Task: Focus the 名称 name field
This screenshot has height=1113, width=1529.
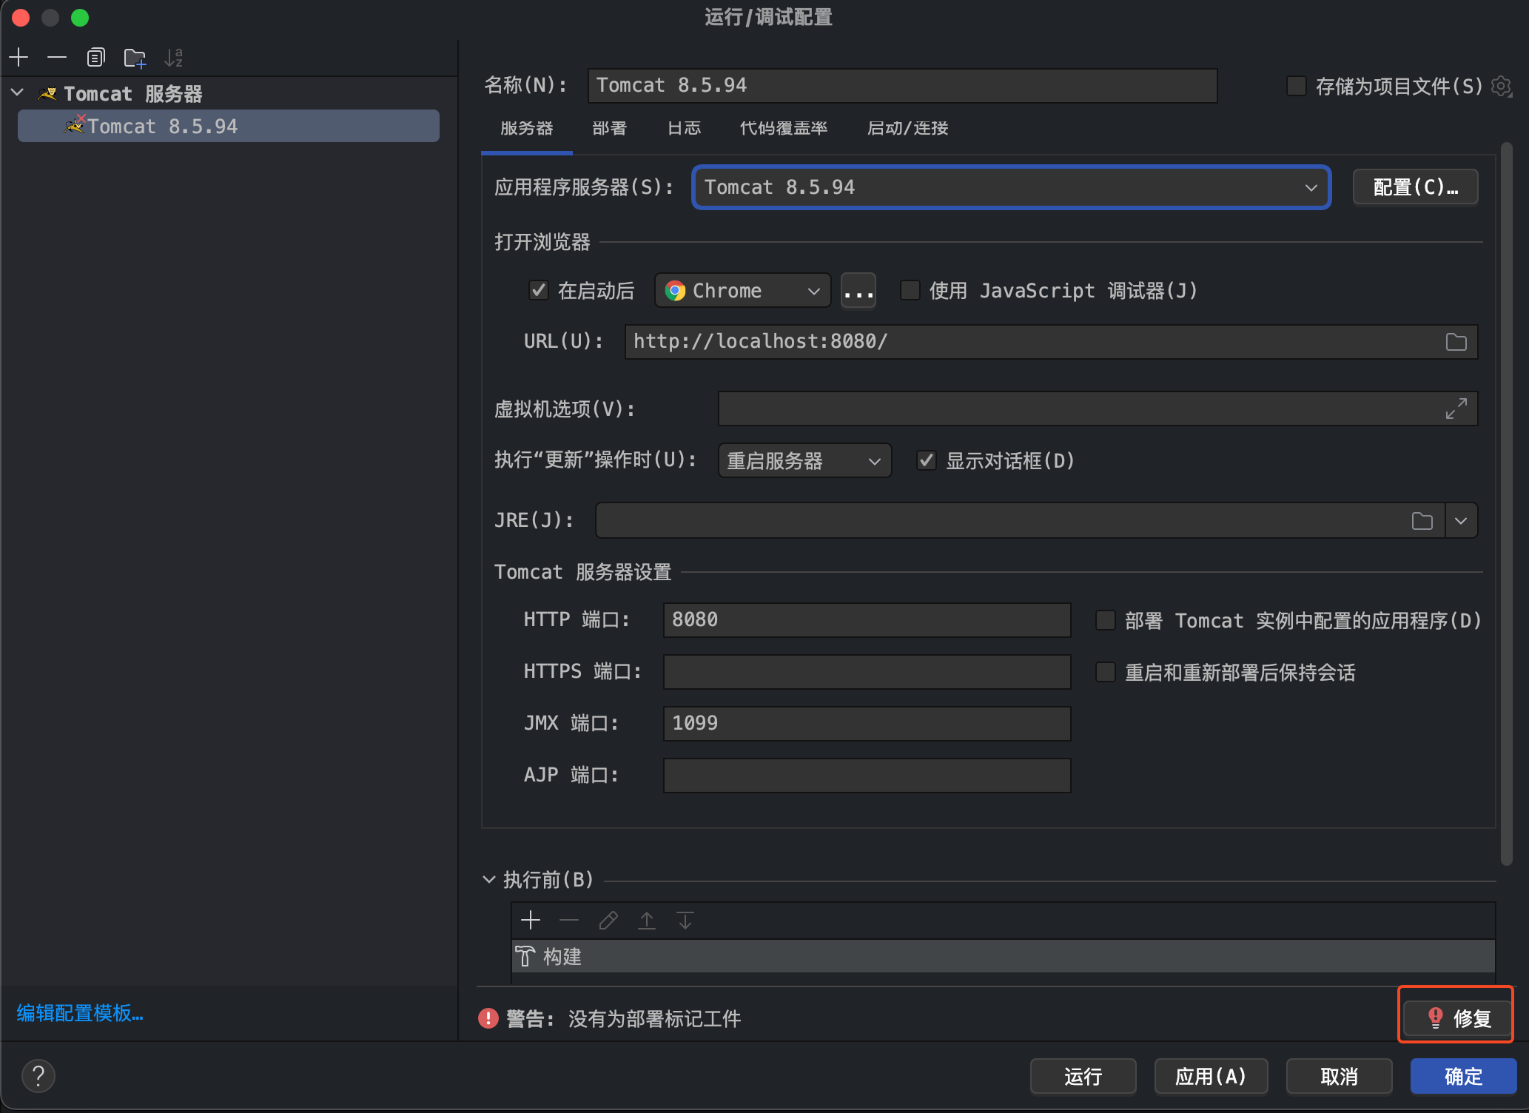Action: [902, 85]
